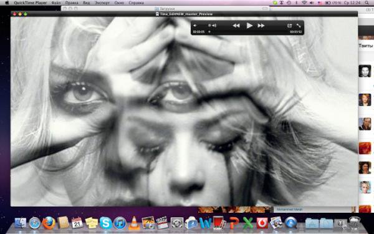Open the Bluetooth menu bar icon
This screenshot has width=374, height=234.
click(x=297, y=3)
